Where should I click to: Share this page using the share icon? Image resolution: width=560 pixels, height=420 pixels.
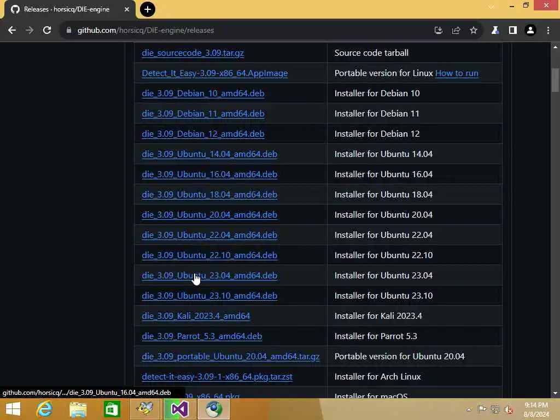click(x=456, y=31)
